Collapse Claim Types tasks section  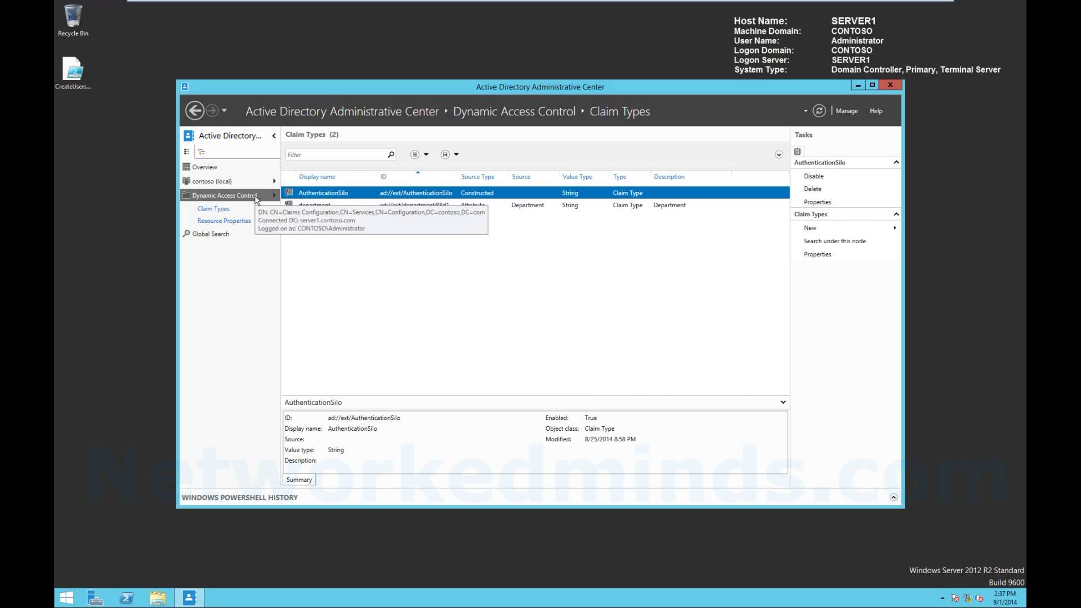(x=896, y=214)
